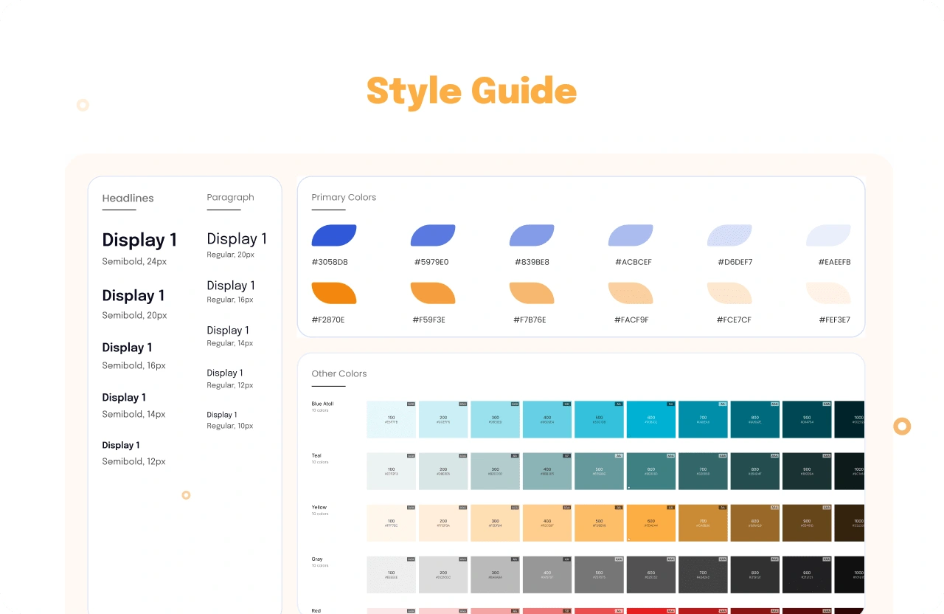The height and width of the screenshot is (614, 944).
Task: Select the Yellow 900 color tile
Action: 807,522
